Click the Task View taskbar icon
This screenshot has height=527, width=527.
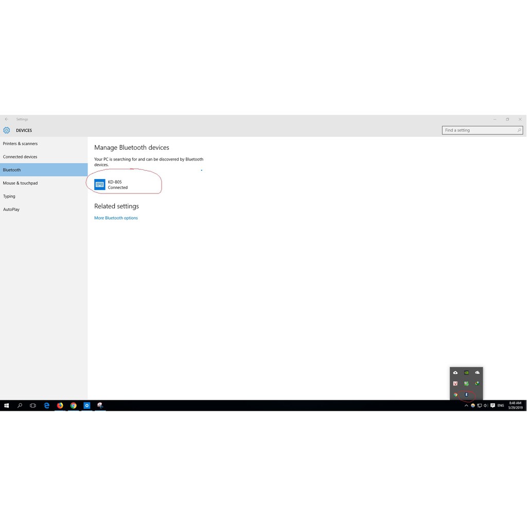click(33, 406)
